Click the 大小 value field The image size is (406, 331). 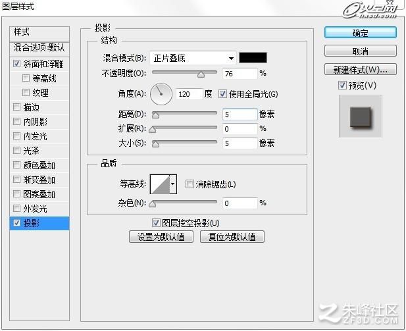[x=240, y=143]
